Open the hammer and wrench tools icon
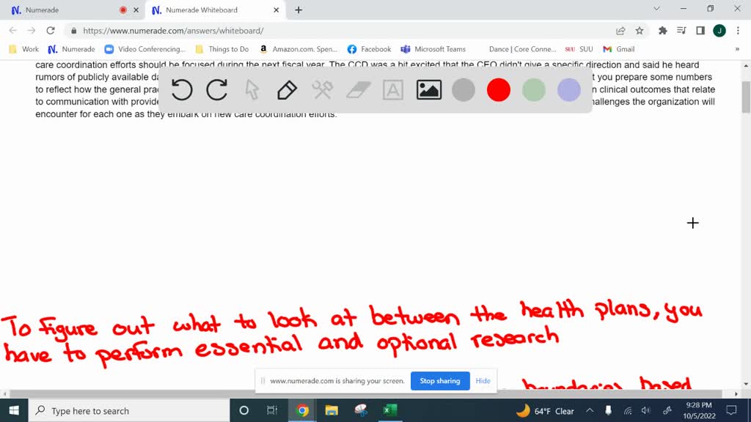751x422 pixels. click(x=323, y=90)
